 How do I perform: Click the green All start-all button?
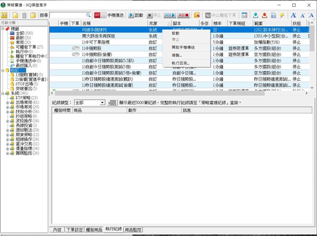(x=170, y=15)
